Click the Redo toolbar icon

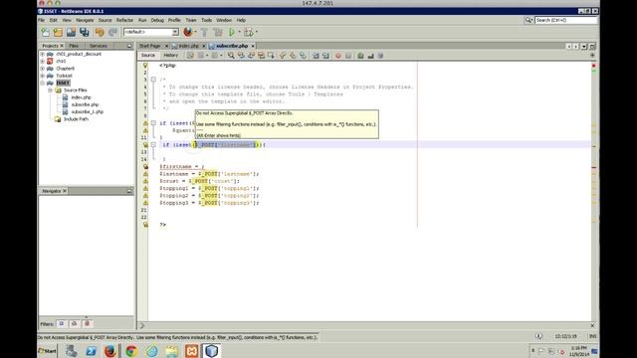point(112,32)
